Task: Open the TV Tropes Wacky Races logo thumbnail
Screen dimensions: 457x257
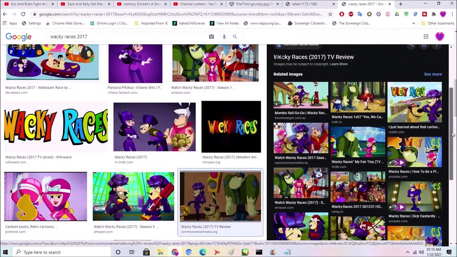Action: (231, 127)
